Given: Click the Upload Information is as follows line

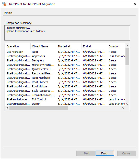Looking at the screenshot, I should click(x=26, y=31).
